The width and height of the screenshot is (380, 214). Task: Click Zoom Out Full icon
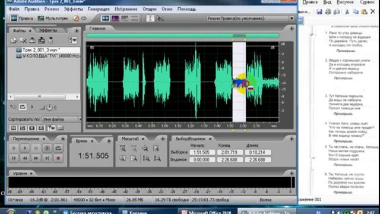[145, 148]
